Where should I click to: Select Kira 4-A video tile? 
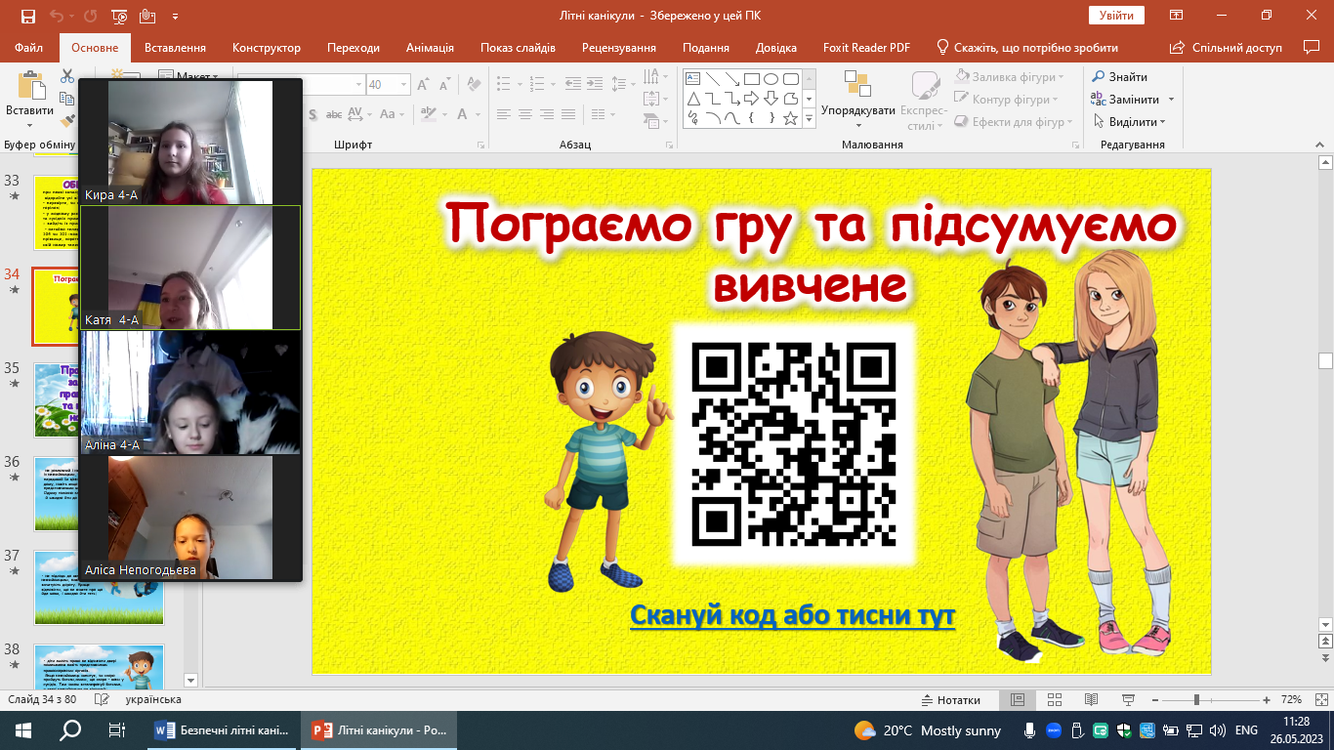(190, 142)
